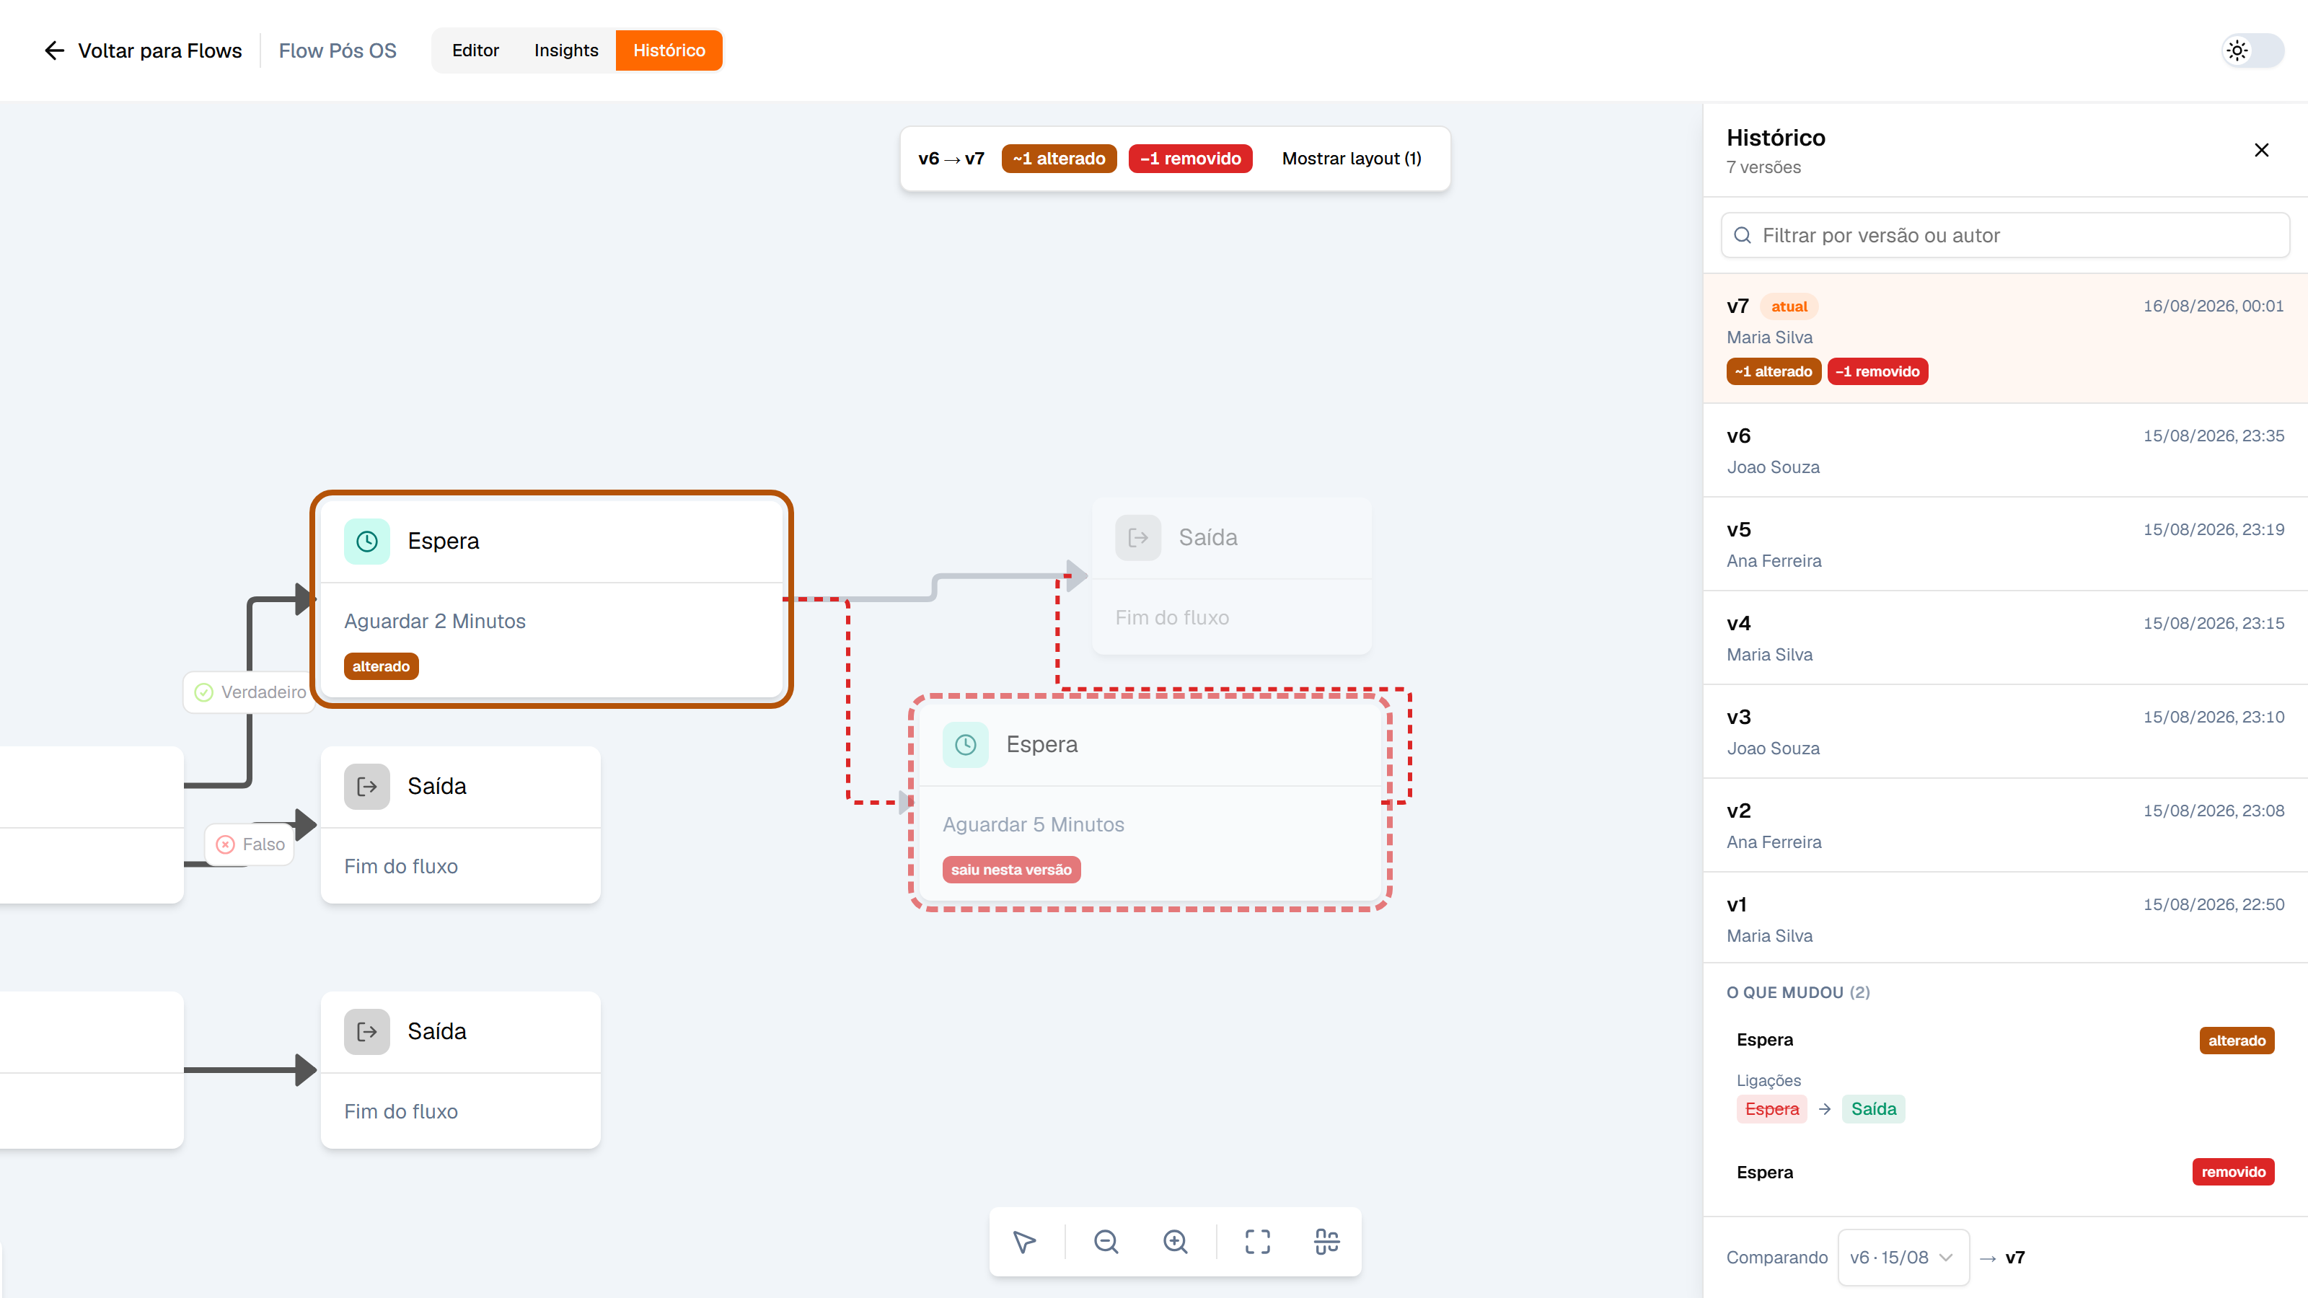2308x1298 pixels.
Task: Click the back arrow icon
Action: click(54, 50)
